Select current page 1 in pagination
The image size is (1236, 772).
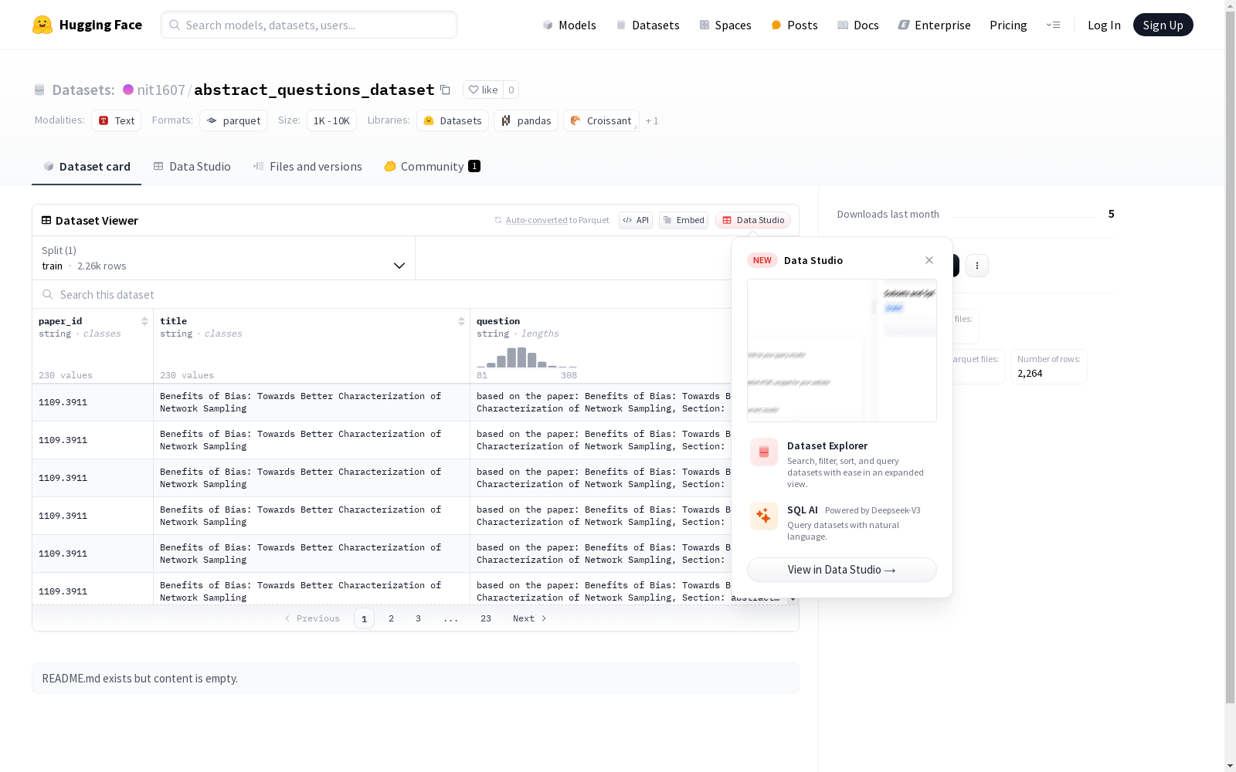[x=364, y=618]
